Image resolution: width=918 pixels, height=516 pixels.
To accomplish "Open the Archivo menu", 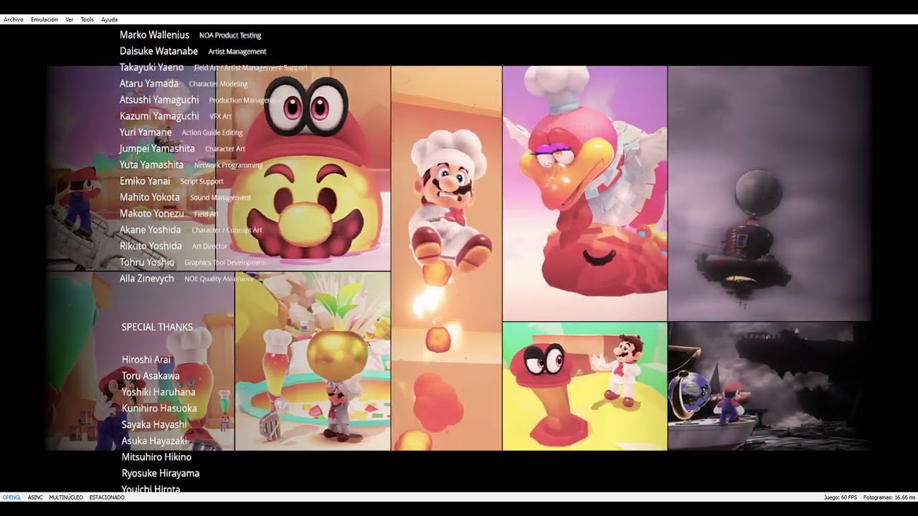I will coord(14,19).
